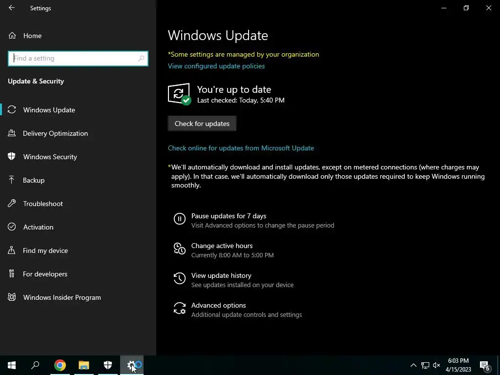This screenshot has width=500, height=375.
Task: Launch Google Chrome from taskbar
Action: 60,365
